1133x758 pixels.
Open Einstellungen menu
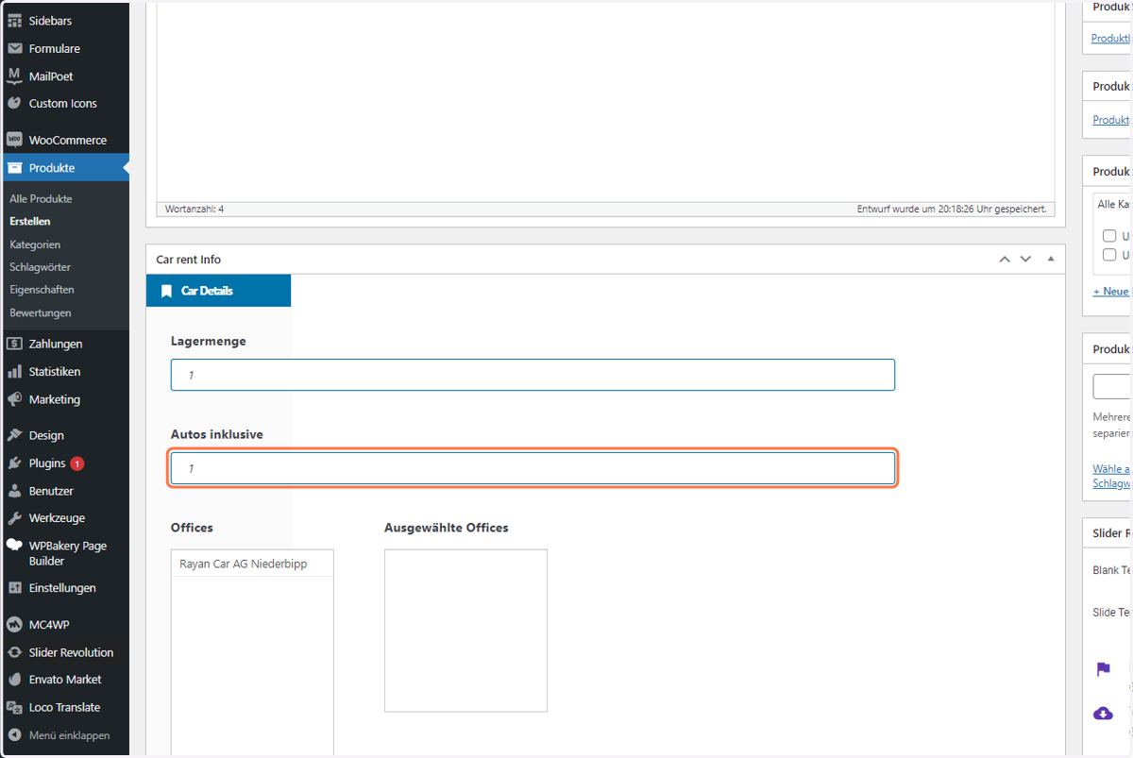(x=64, y=588)
